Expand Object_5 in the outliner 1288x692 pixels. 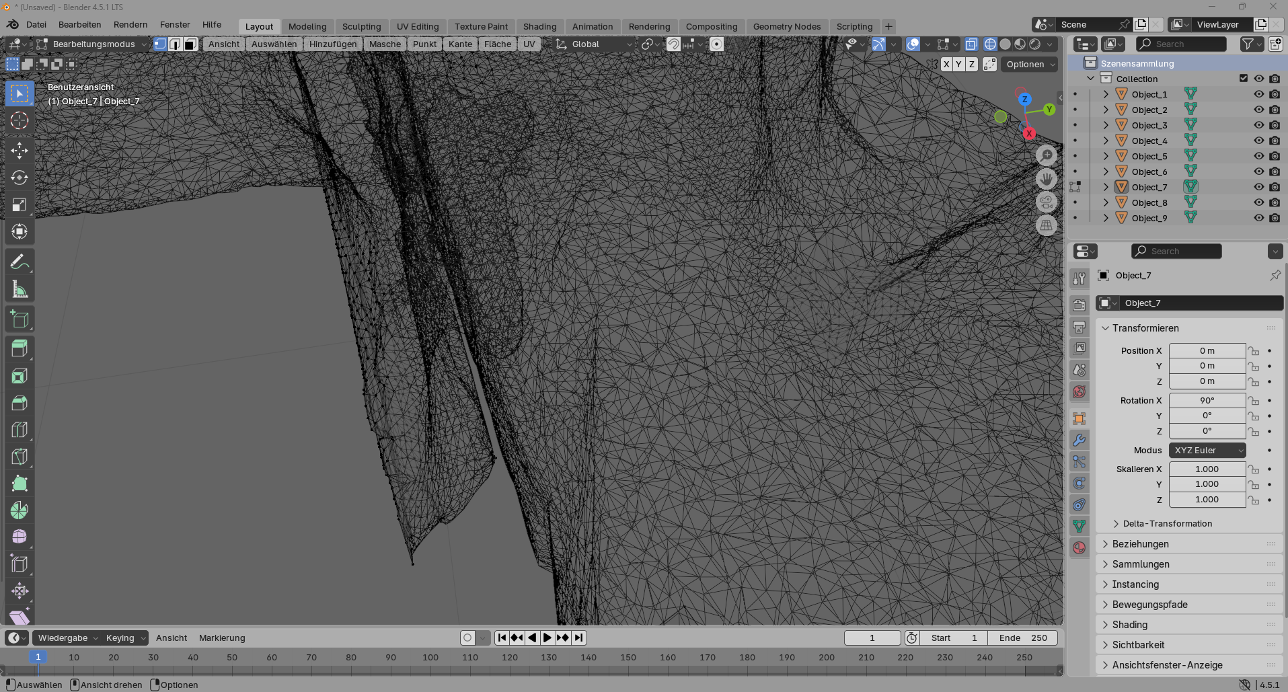(x=1106, y=156)
